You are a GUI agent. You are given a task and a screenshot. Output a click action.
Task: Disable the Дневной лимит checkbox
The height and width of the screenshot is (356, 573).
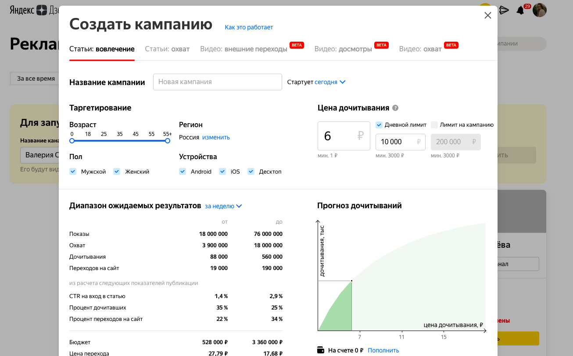point(380,125)
